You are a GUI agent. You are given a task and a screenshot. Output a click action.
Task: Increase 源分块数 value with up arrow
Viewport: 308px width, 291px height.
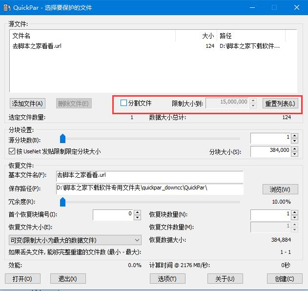coord(294,136)
